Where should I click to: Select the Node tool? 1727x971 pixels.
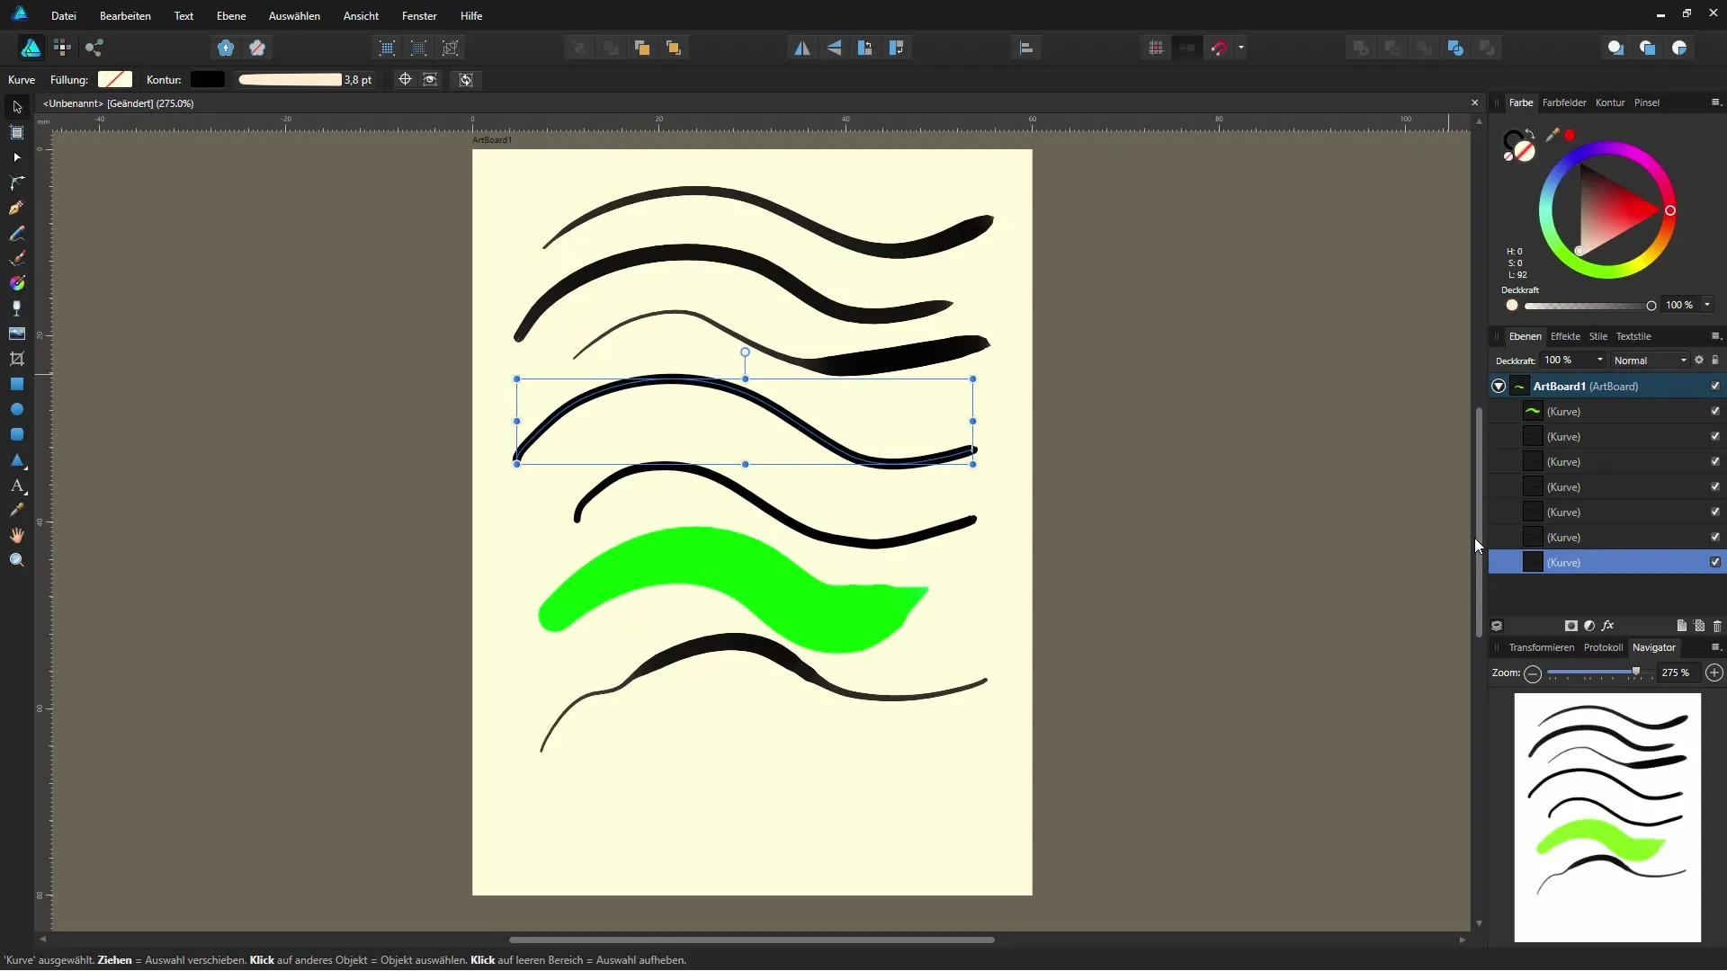tap(17, 157)
